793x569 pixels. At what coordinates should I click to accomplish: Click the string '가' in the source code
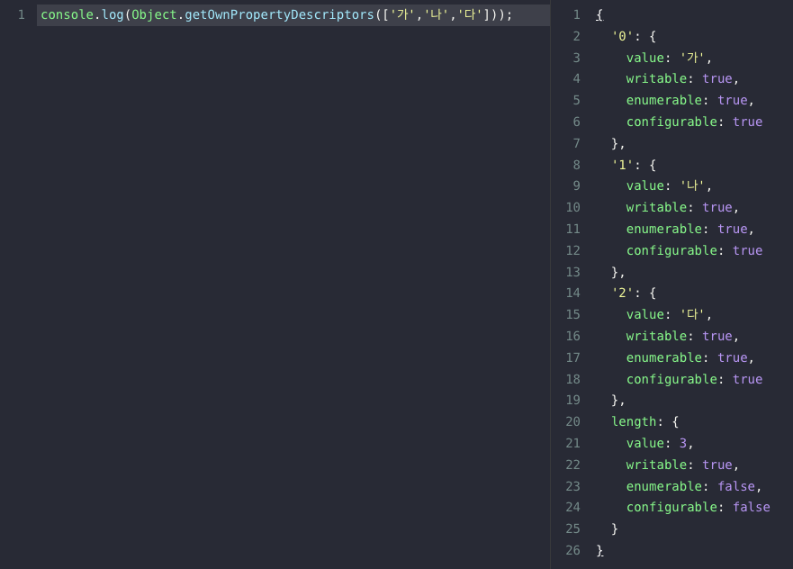tap(402, 15)
